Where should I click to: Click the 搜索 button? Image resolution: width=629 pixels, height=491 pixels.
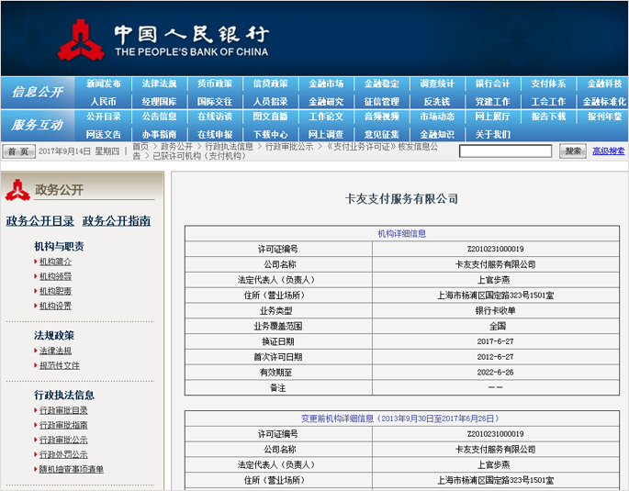pos(573,151)
